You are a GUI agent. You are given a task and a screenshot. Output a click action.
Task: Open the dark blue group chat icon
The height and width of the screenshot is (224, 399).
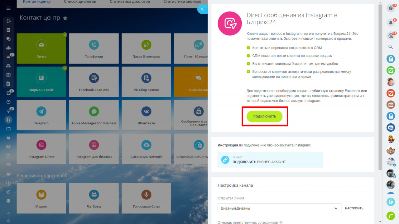click(x=391, y=127)
